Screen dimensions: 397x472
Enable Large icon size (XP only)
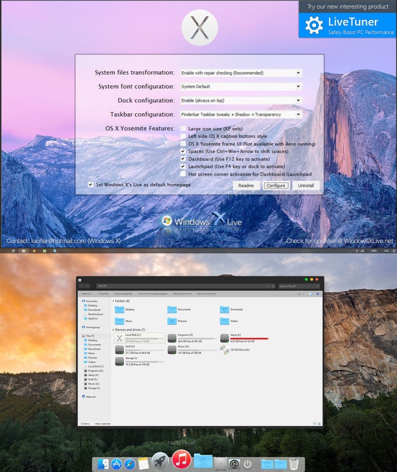[x=183, y=129]
